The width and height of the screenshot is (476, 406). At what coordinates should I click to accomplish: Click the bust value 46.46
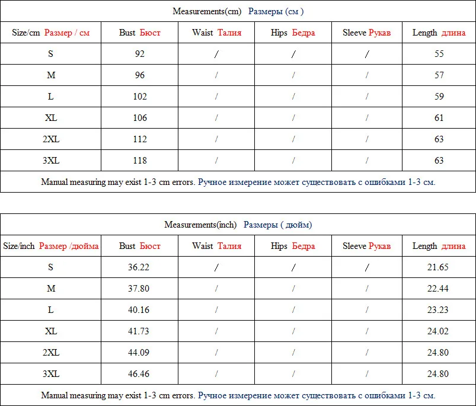click(x=139, y=373)
